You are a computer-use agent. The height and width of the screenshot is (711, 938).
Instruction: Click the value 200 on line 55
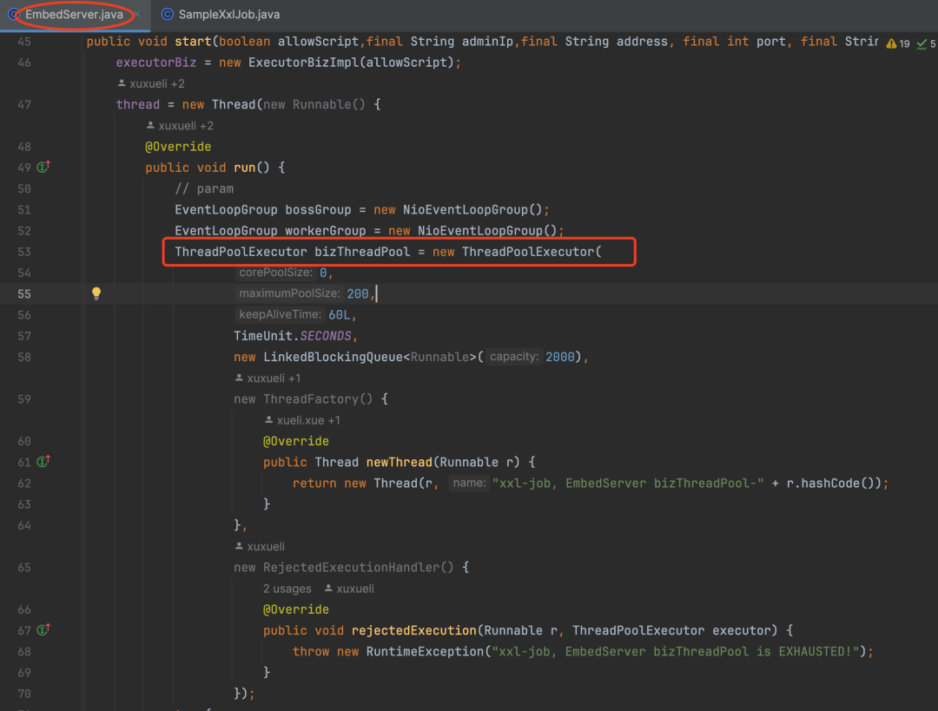tap(358, 293)
